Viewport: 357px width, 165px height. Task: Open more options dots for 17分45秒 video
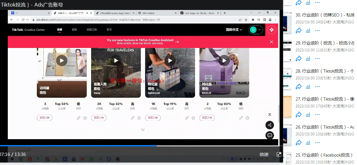pos(317,115)
